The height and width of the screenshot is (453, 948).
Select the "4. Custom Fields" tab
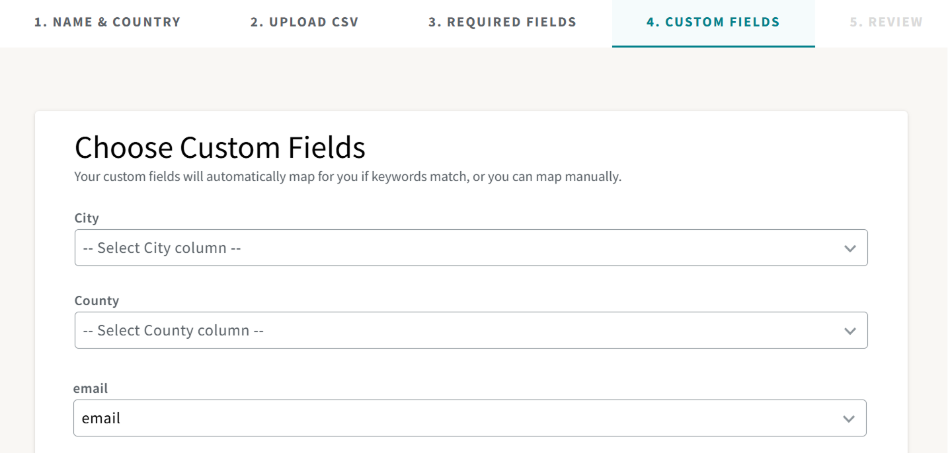click(x=713, y=22)
